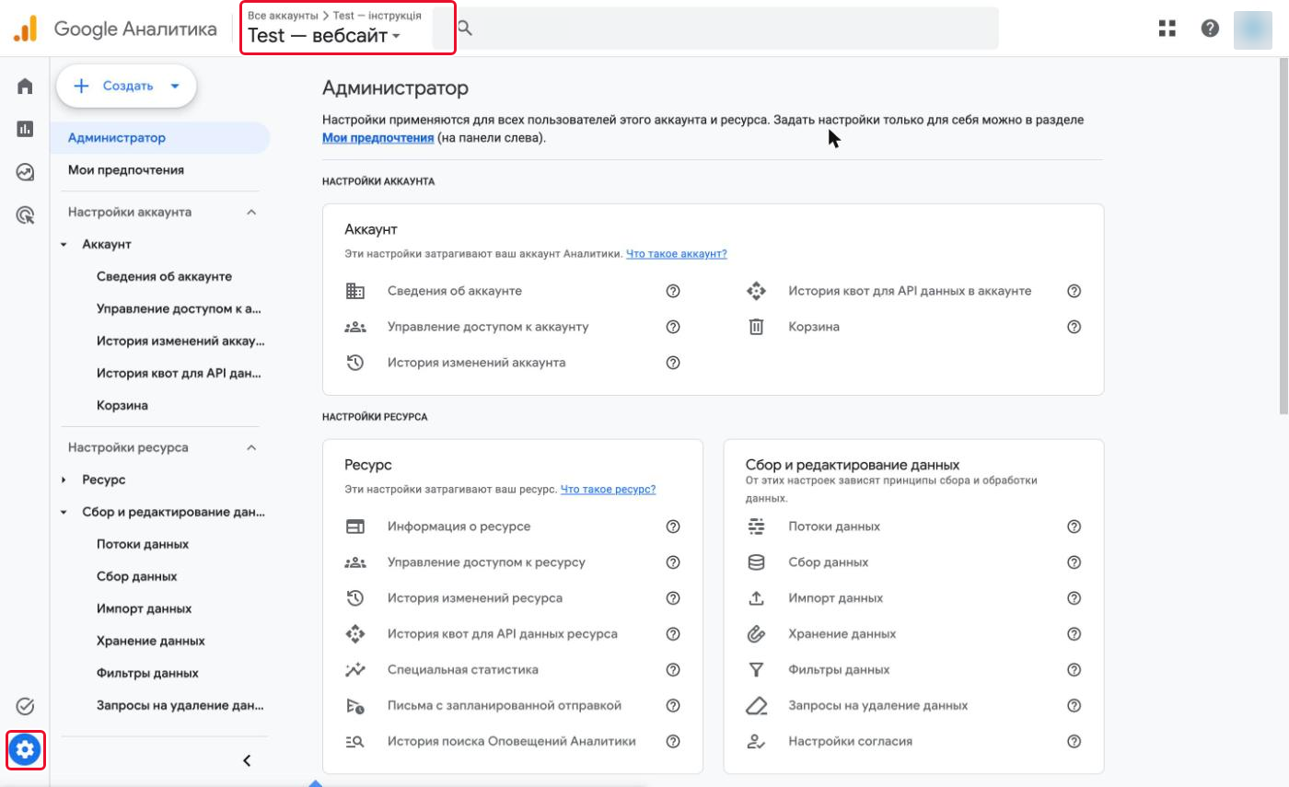Click the search field in the header
The height and width of the screenshot is (787, 1289).
click(727, 29)
